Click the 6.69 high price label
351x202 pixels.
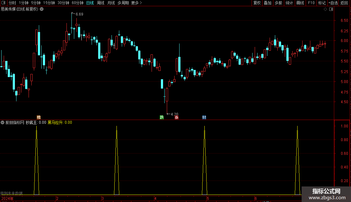click(79, 14)
